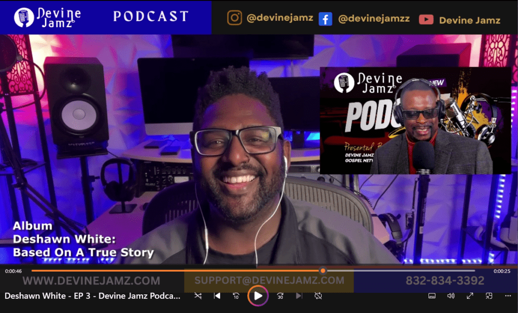Click the PODCAST heading in the blue banner
Screen dimensions: 518x313
coord(151,16)
